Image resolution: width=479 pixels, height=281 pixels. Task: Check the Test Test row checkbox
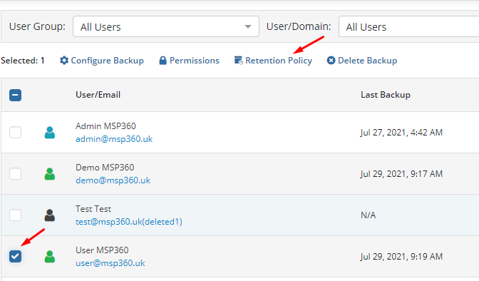(x=15, y=215)
